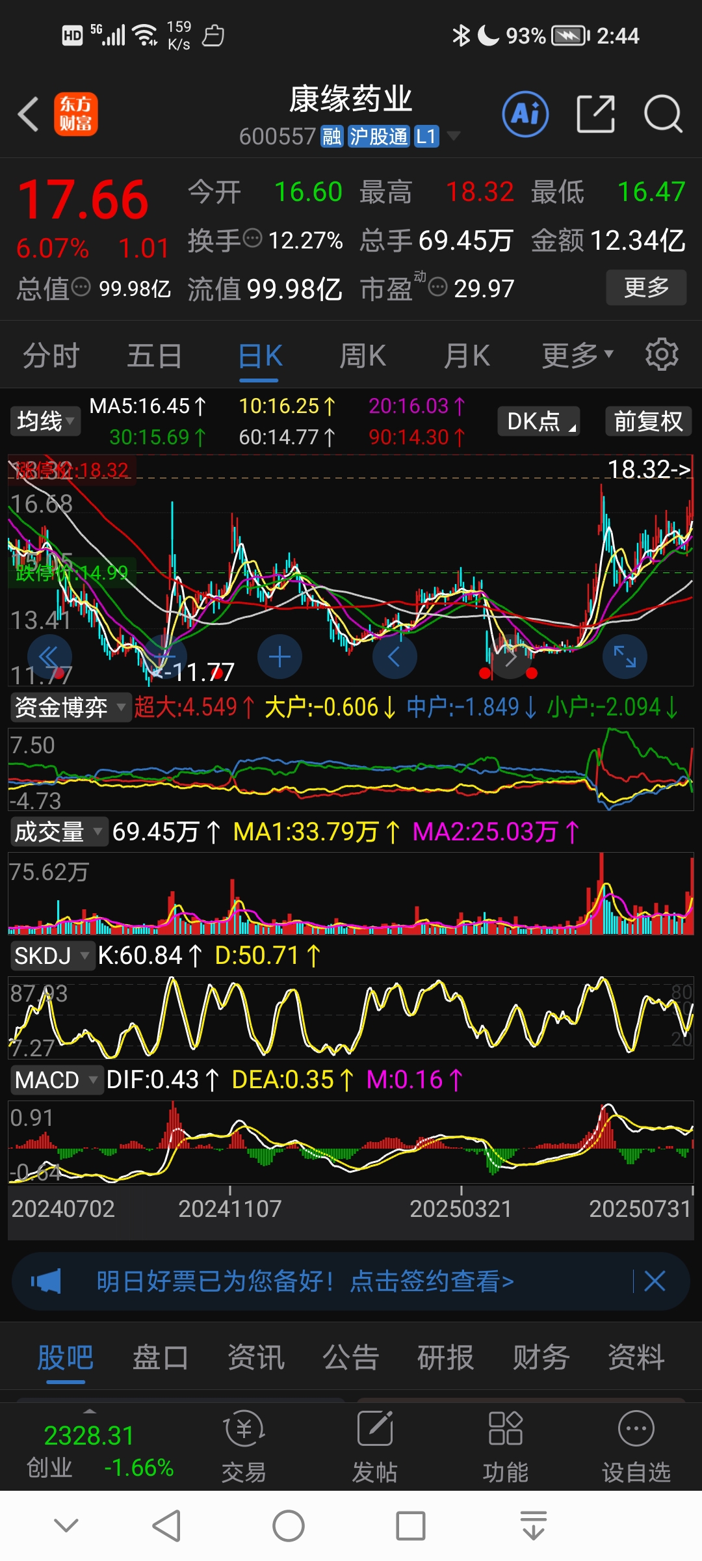Tap the collapse navigation chevron
The image size is (702, 1561).
click(66, 1526)
